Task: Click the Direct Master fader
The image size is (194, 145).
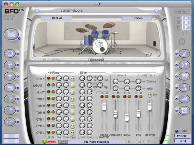Action: point(104,107)
